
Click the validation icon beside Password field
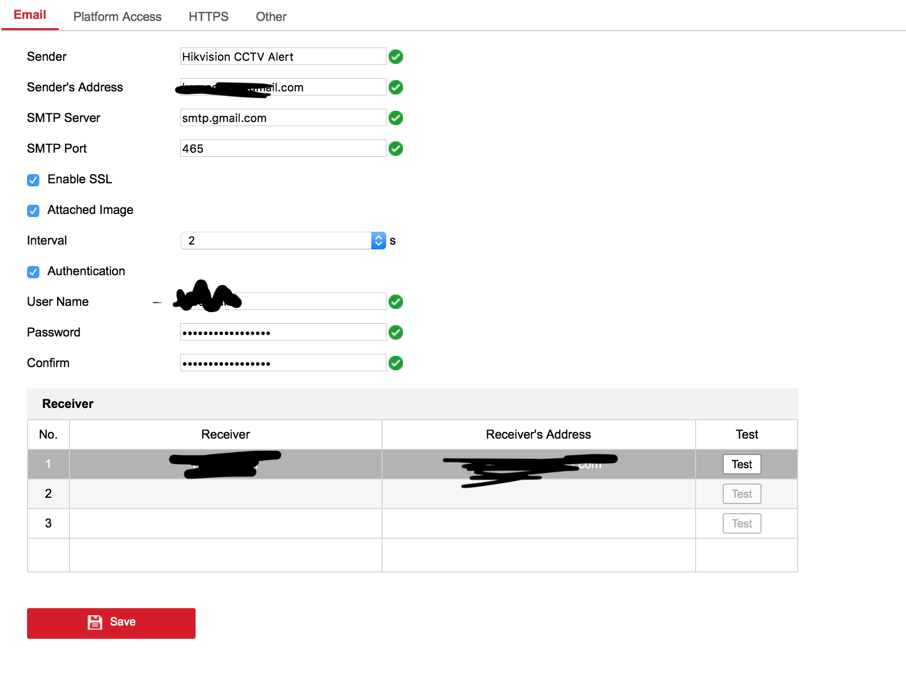395,332
